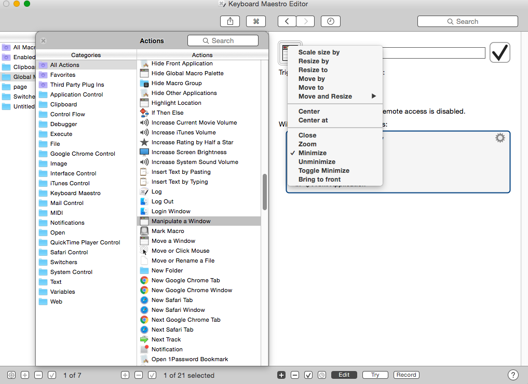Select the If Then Else action
This screenshot has height=384, width=528.
coord(199,113)
